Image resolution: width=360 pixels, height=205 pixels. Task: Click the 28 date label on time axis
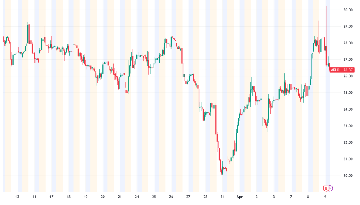point(205,197)
